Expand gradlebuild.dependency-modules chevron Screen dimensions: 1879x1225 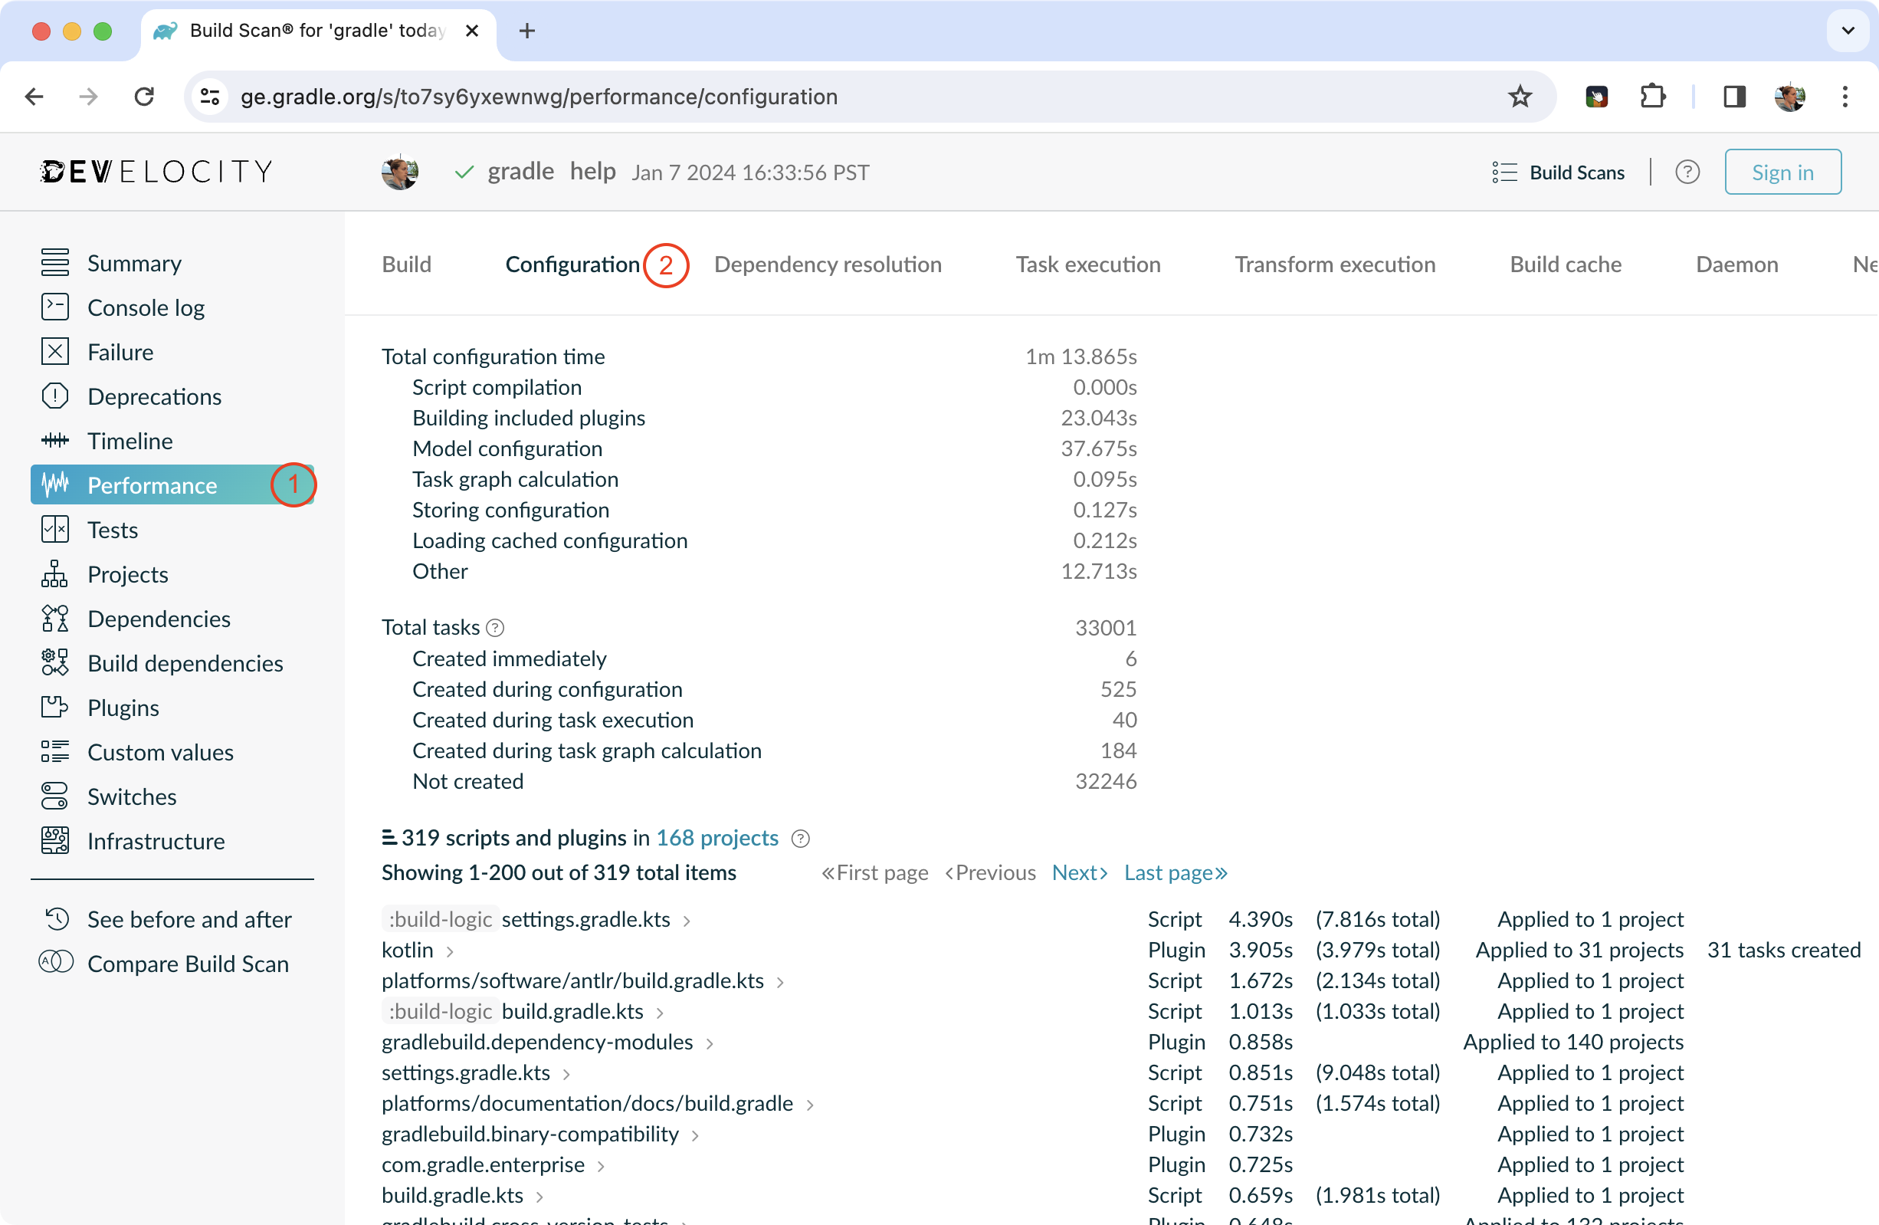(x=710, y=1044)
